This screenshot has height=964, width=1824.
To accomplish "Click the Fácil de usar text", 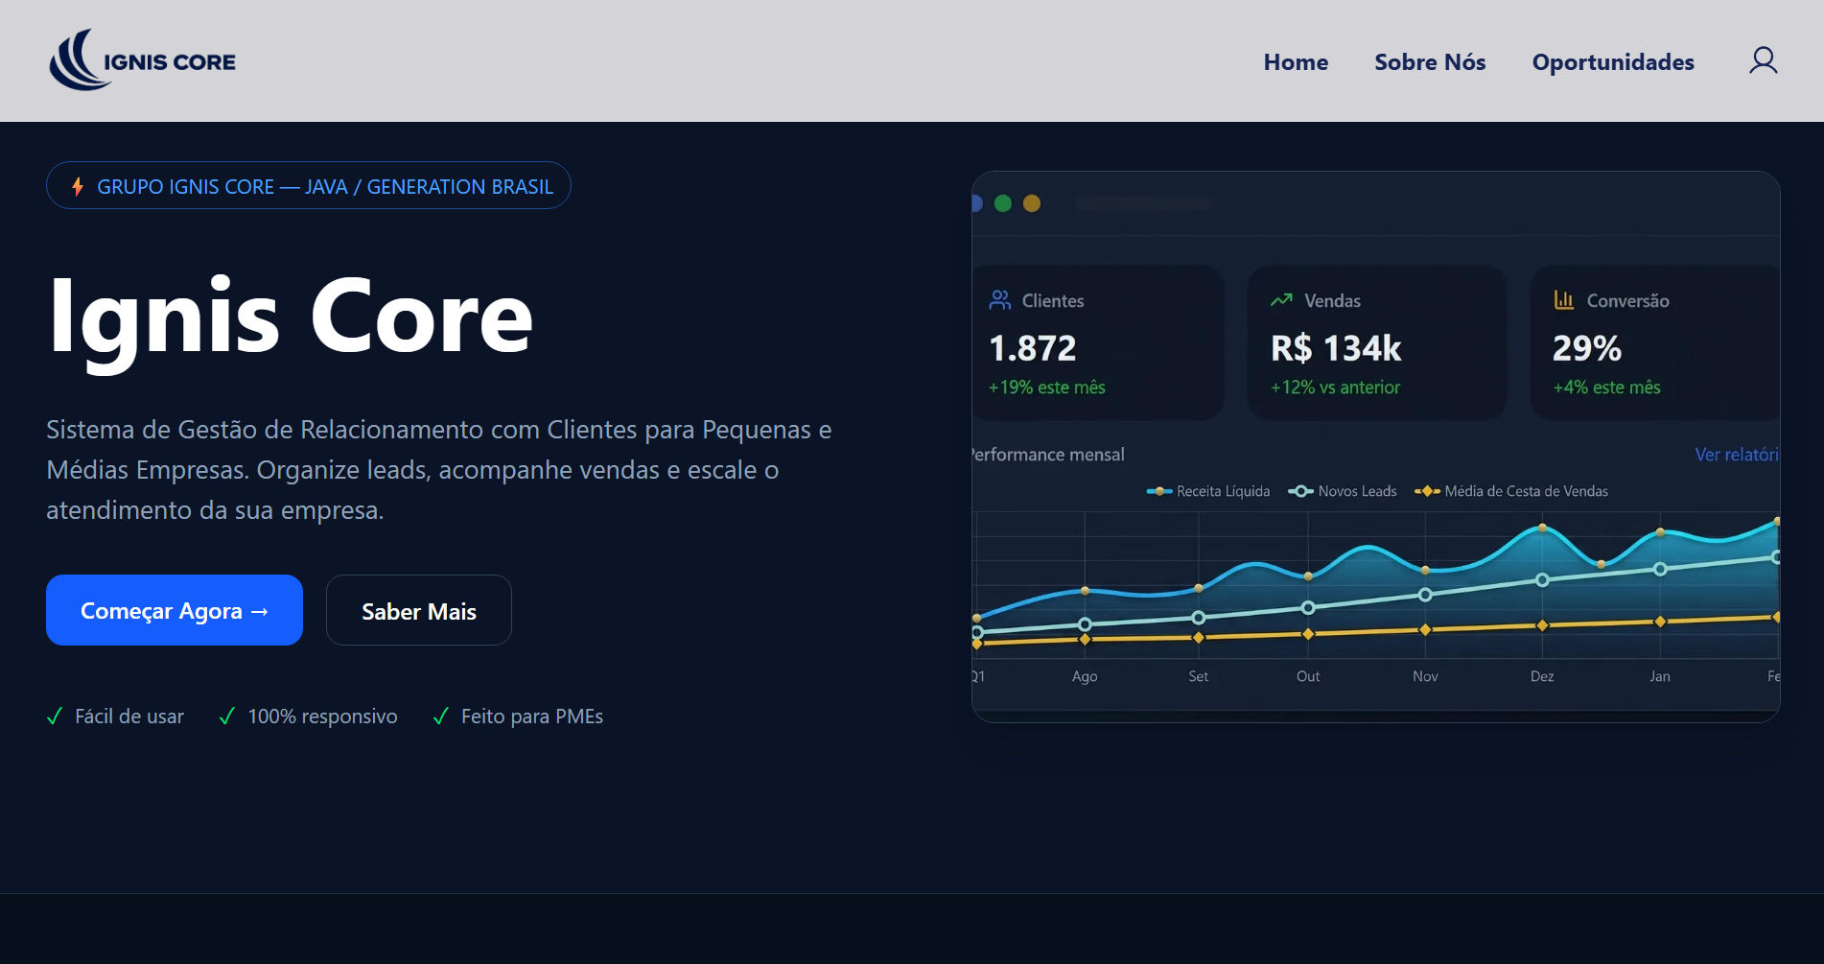I will coord(129,717).
